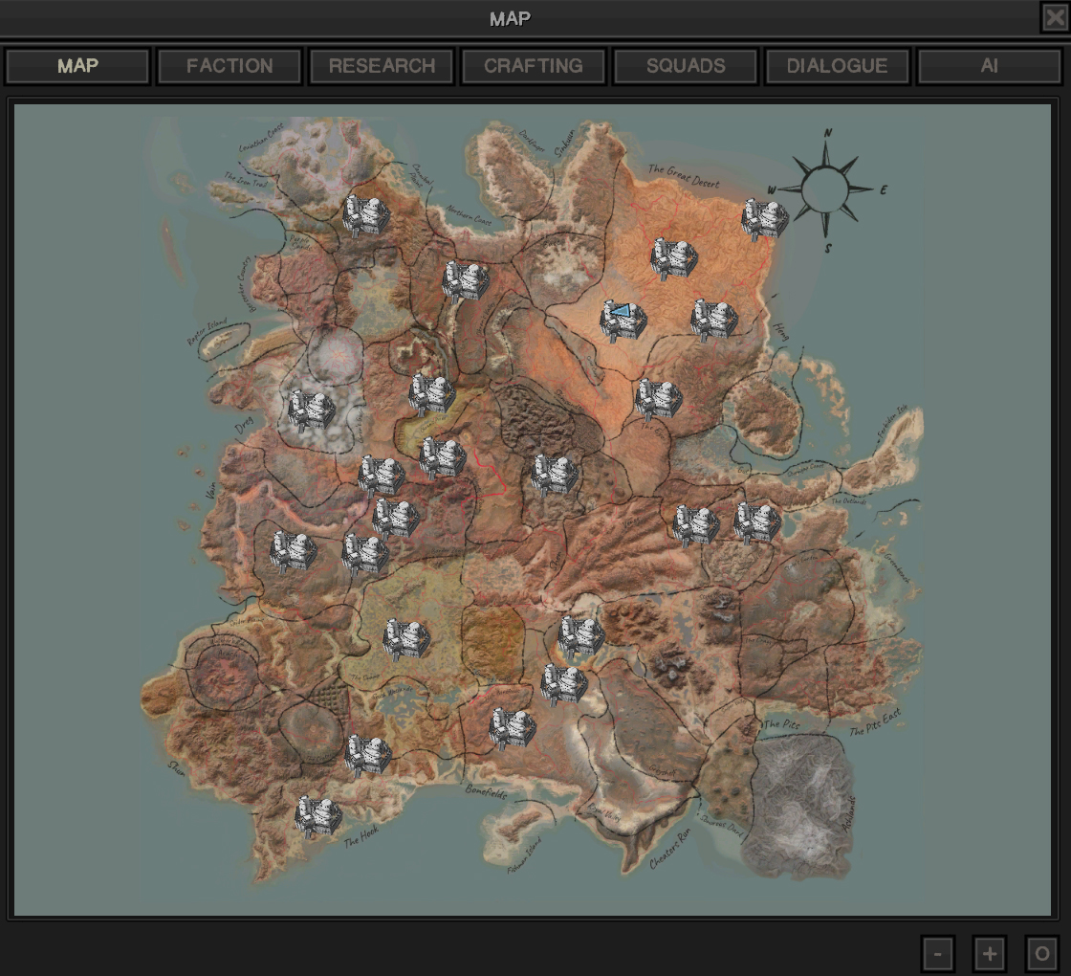This screenshot has height=976, width=1071.
Task: Click the town icon next to the red path
Action: click(443, 457)
